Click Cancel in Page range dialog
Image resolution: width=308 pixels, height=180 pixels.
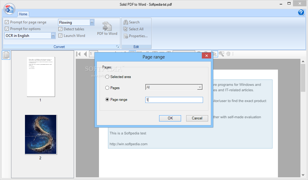click(x=197, y=118)
